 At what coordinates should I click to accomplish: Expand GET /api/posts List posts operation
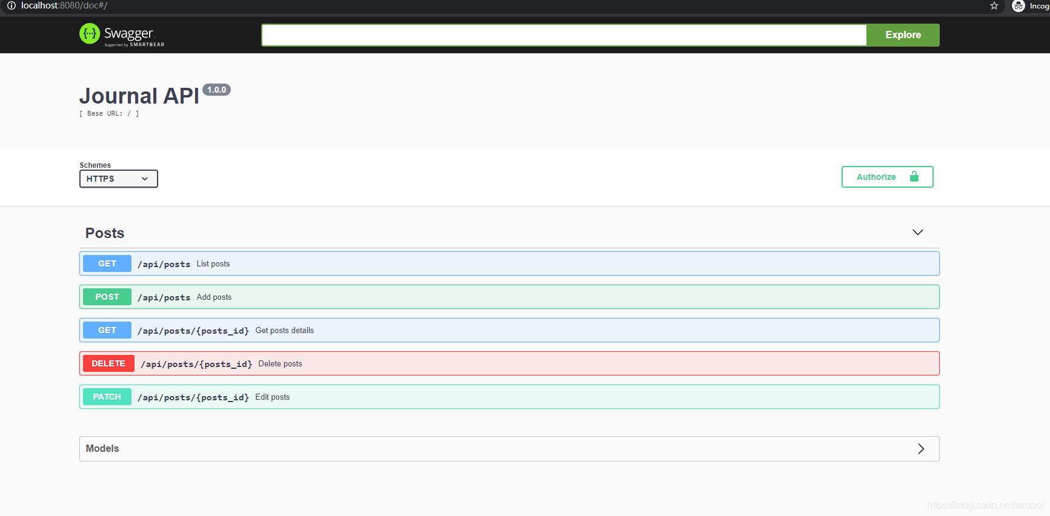click(x=510, y=263)
